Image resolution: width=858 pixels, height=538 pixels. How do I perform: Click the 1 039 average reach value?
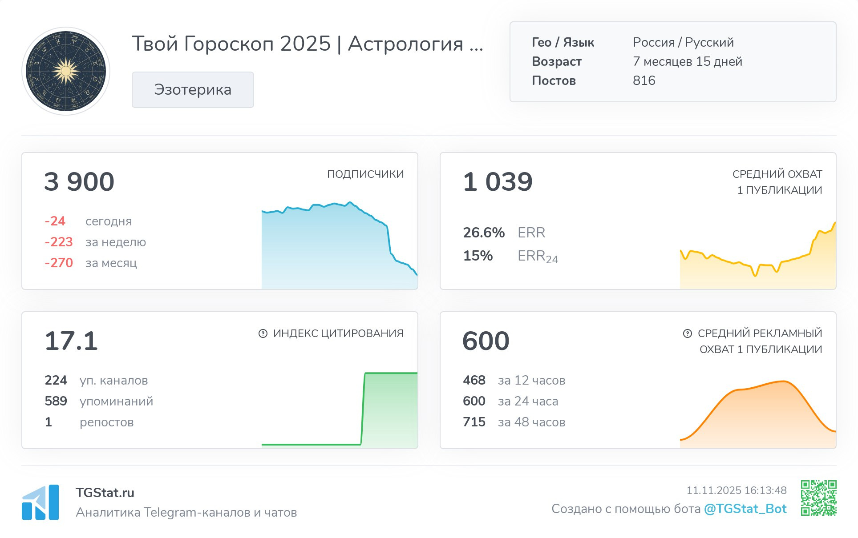click(498, 182)
